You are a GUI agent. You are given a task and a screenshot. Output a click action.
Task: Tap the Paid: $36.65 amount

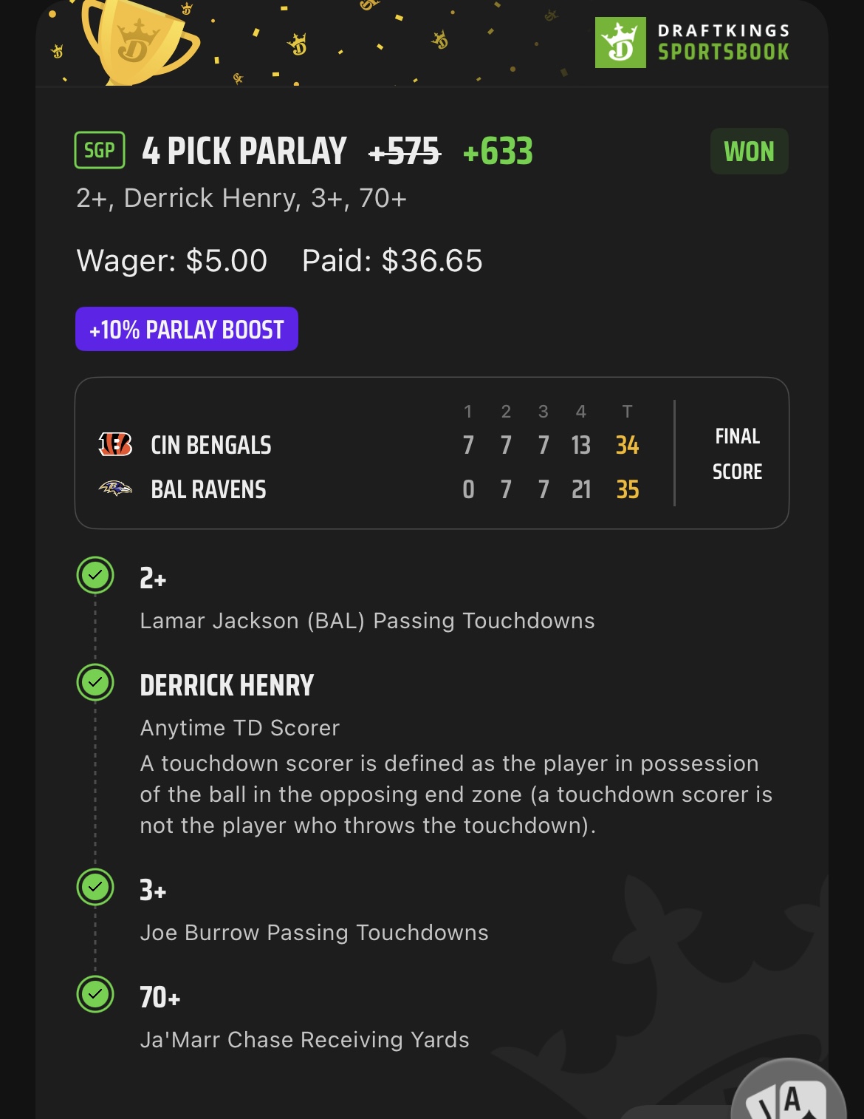[x=392, y=261]
